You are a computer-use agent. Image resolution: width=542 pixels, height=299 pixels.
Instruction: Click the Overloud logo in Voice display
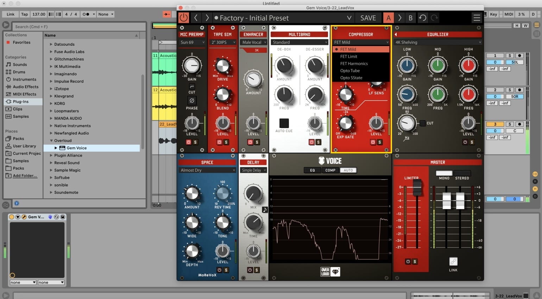tap(325, 272)
